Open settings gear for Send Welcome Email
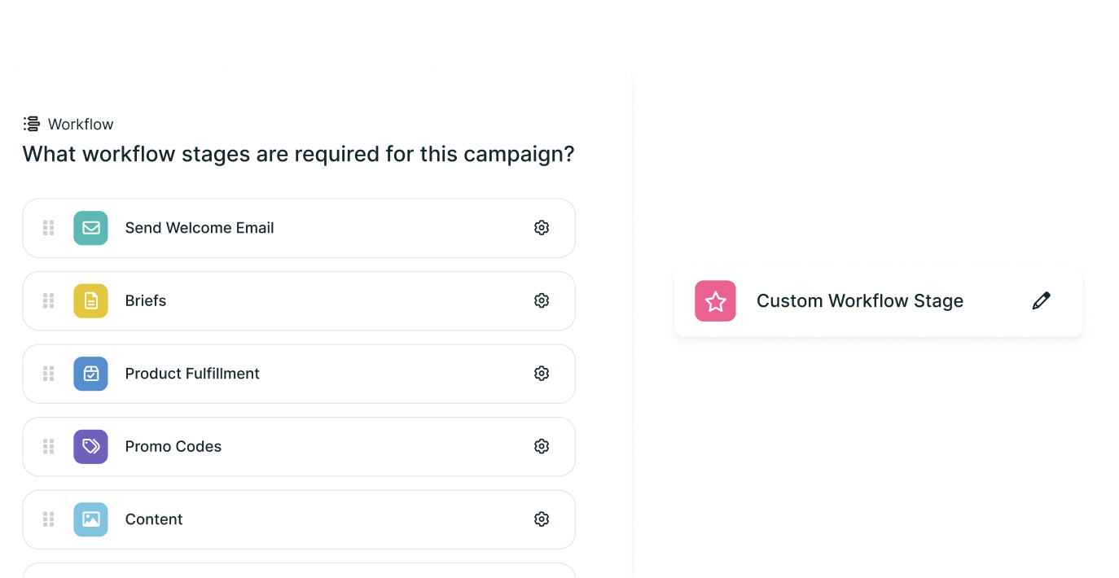 pos(542,228)
